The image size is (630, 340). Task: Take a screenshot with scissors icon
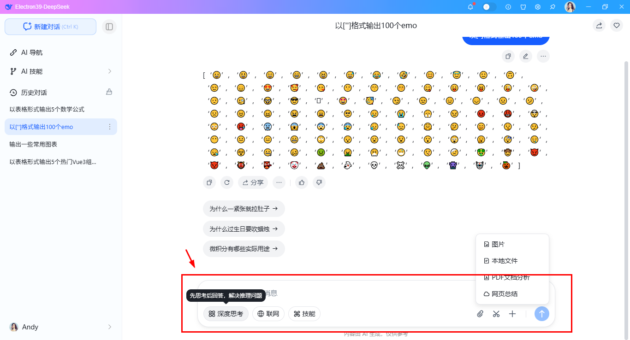[496, 314]
